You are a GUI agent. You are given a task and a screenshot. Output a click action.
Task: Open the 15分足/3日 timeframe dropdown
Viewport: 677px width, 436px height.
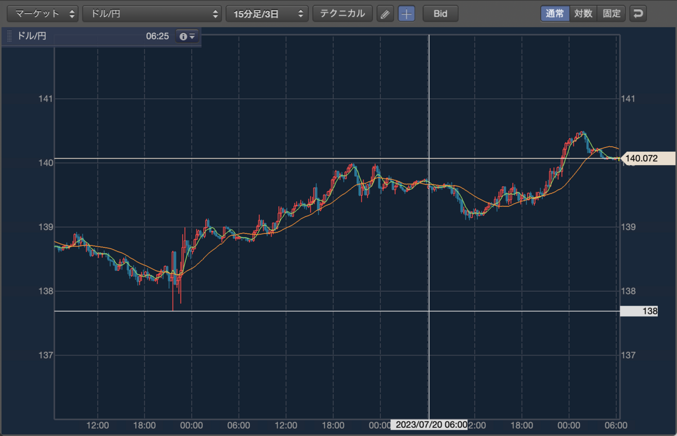[x=267, y=14]
